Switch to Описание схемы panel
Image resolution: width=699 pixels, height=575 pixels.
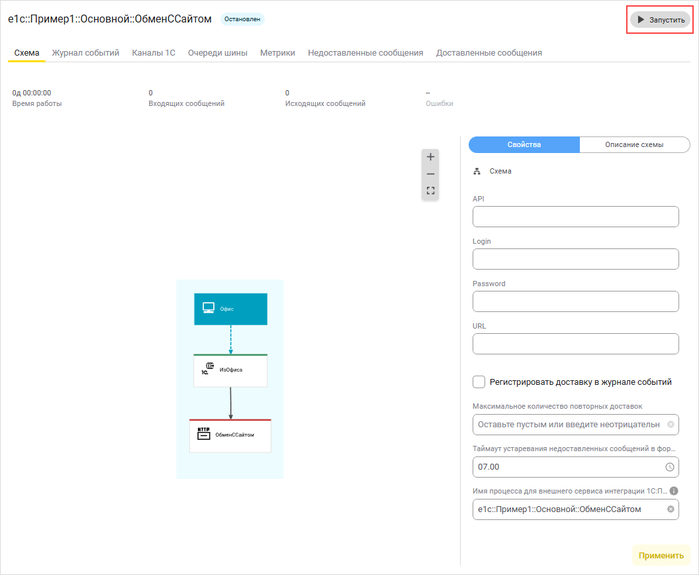click(634, 144)
